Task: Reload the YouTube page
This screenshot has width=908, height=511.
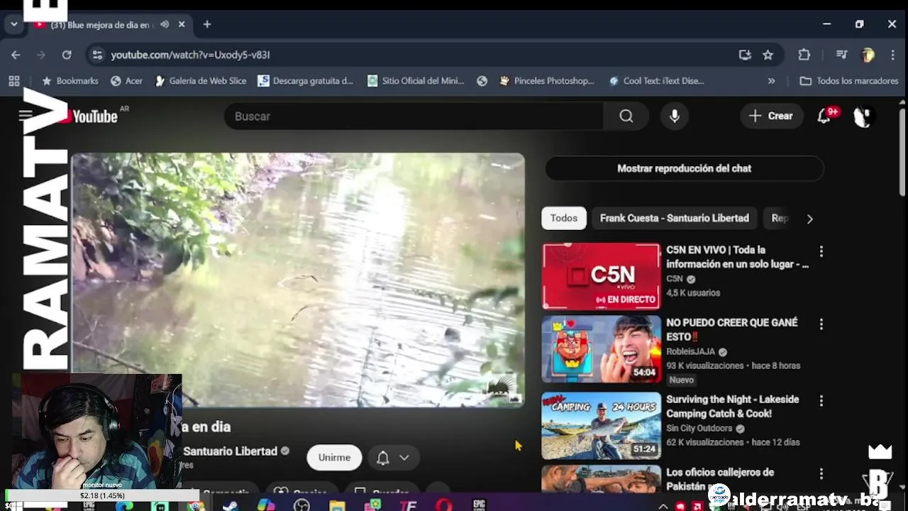Action: coord(67,55)
